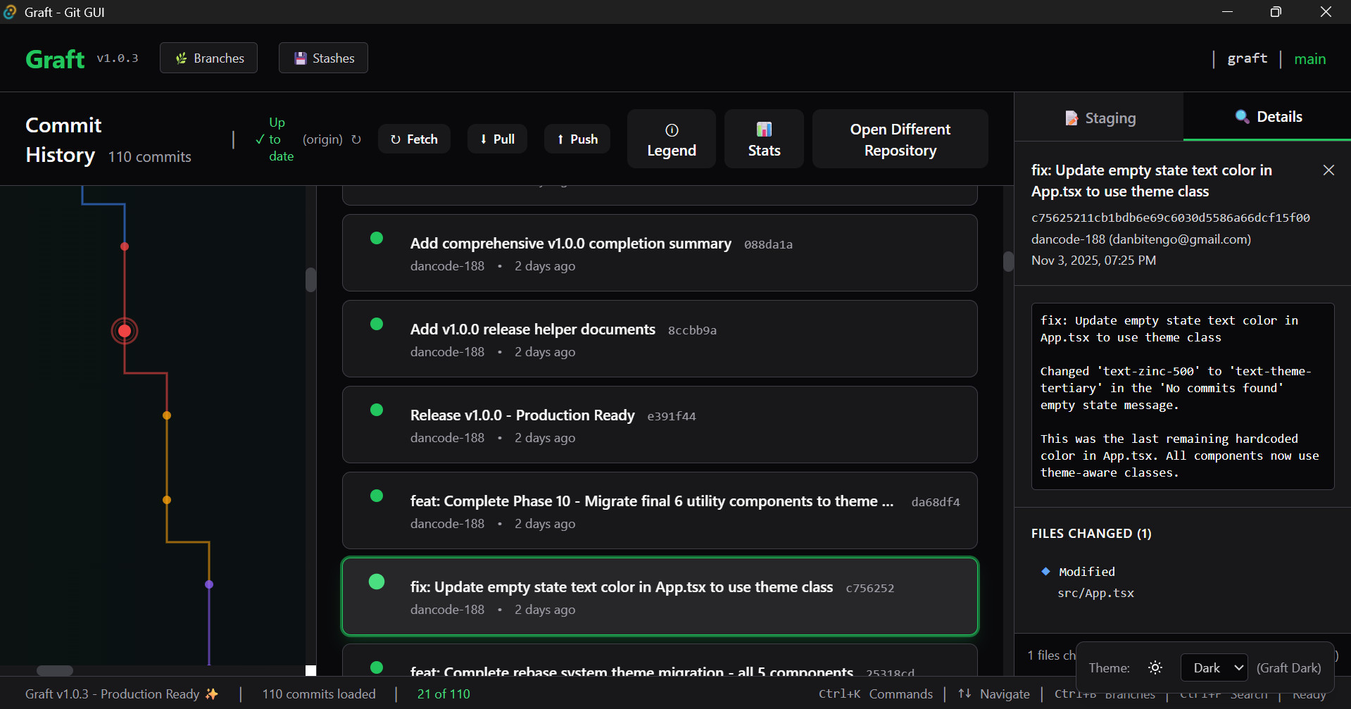Click the green dot on the selected 'fix: Update empty state' commit
The image size is (1351, 709).
pyautogui.click(x=377, y=582)
